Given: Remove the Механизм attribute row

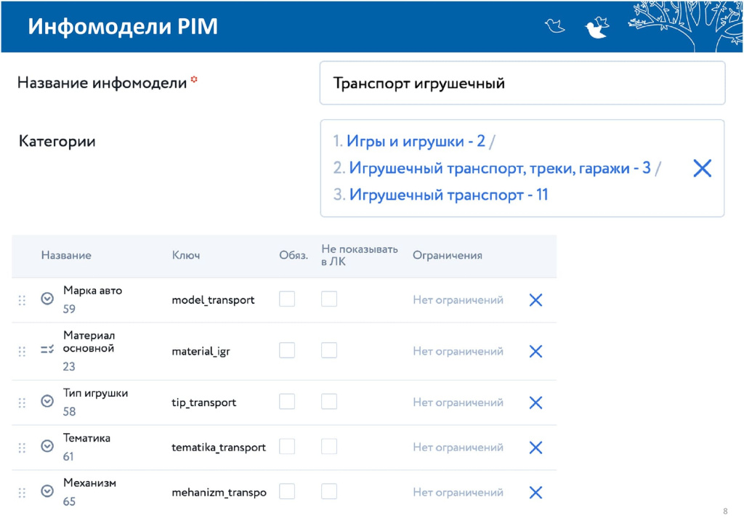Looking at the screenshot, I should pyautogui.click(x=535, y=493).
